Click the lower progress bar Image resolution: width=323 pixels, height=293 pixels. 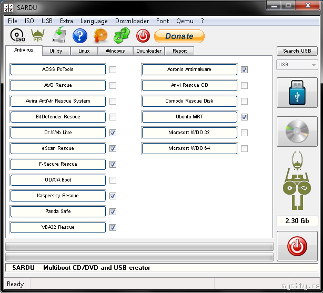click(139, 257)
